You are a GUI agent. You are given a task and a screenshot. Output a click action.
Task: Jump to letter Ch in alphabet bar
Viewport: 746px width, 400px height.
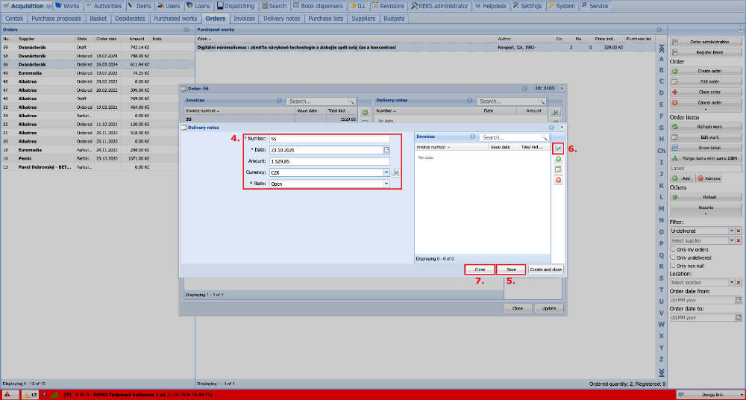(x=661, y=151)
